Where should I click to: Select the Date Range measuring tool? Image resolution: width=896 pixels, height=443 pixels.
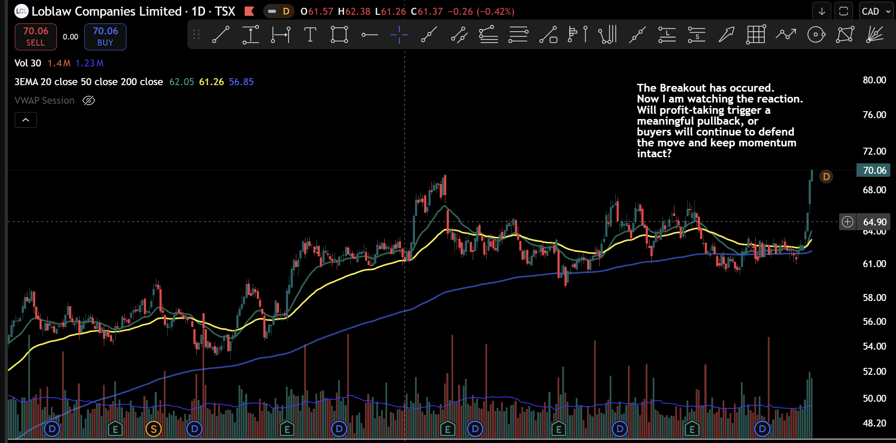click(281, 35)
